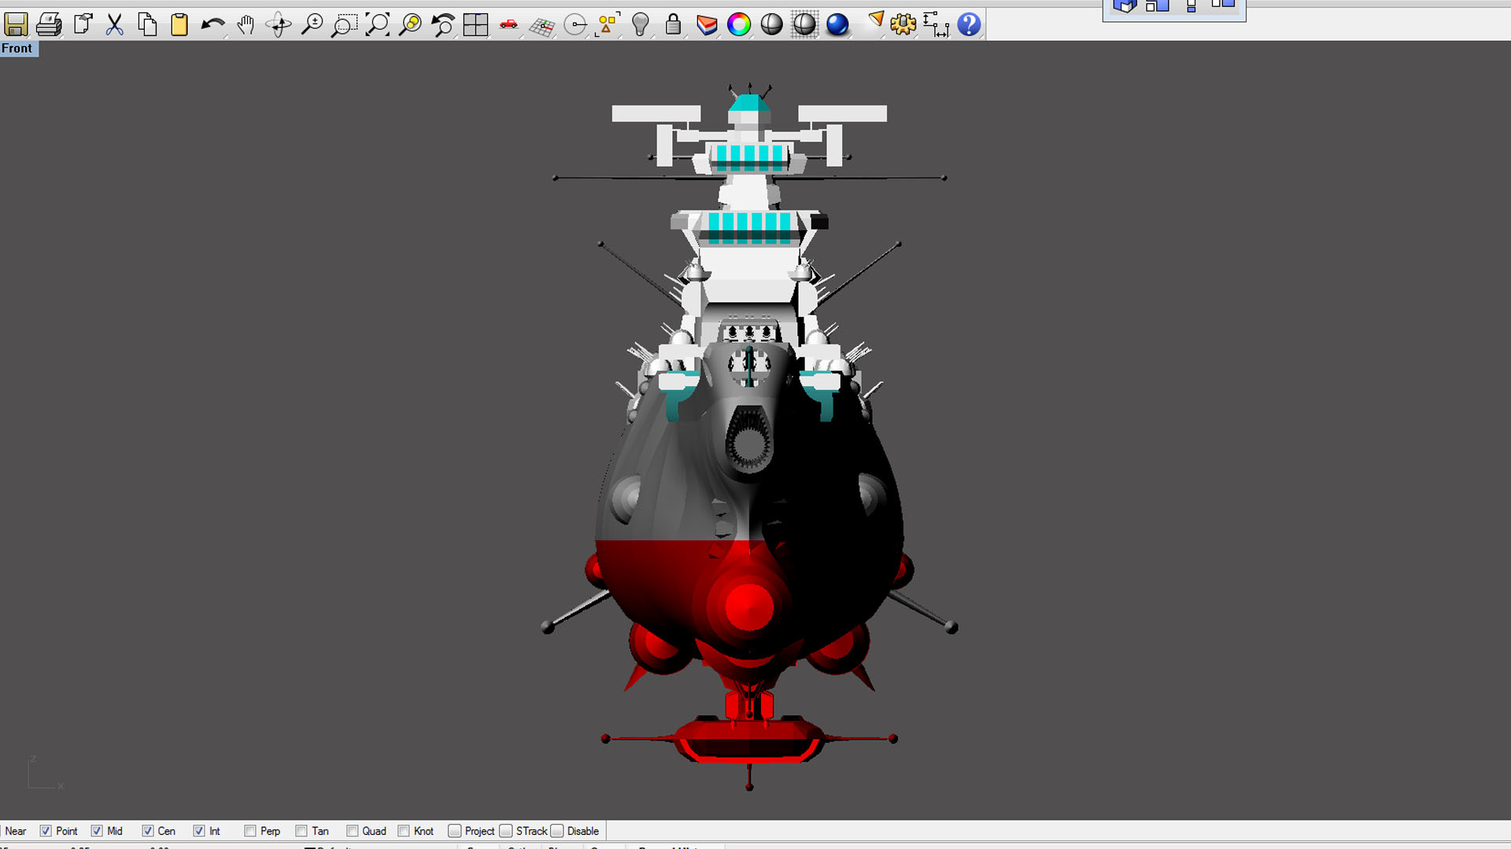Click the Hide Objects lightbulb icon

tap(641, 24)
